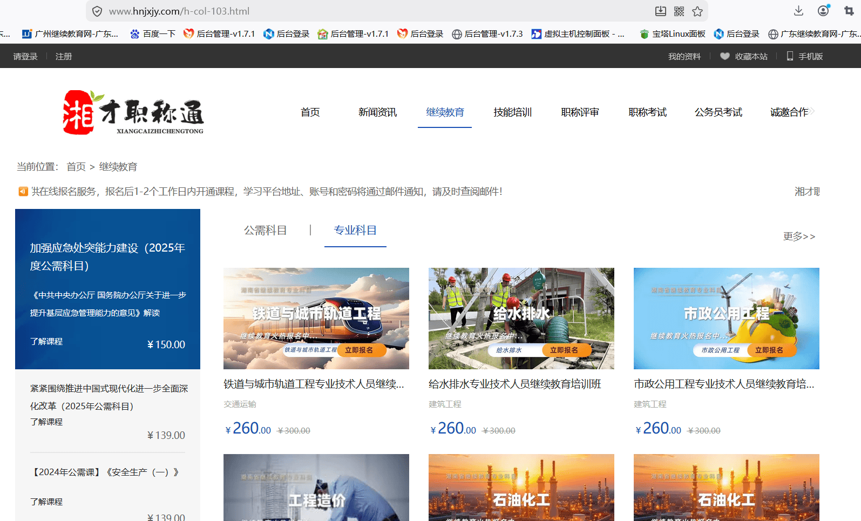Open the 百度一下 bookmark
861x521 pixels.
point(153,34)
